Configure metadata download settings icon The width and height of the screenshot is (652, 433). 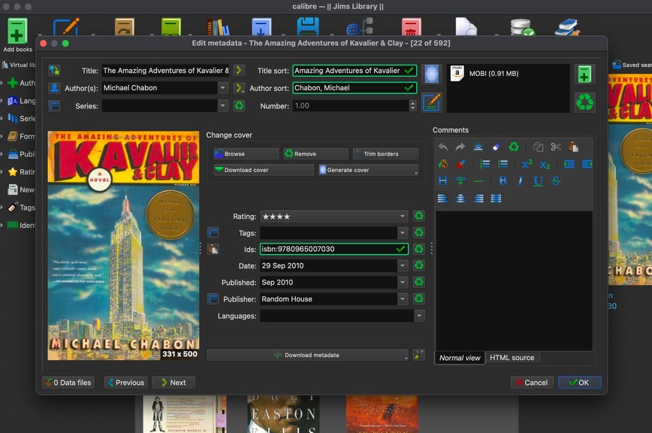click(419, 355)
